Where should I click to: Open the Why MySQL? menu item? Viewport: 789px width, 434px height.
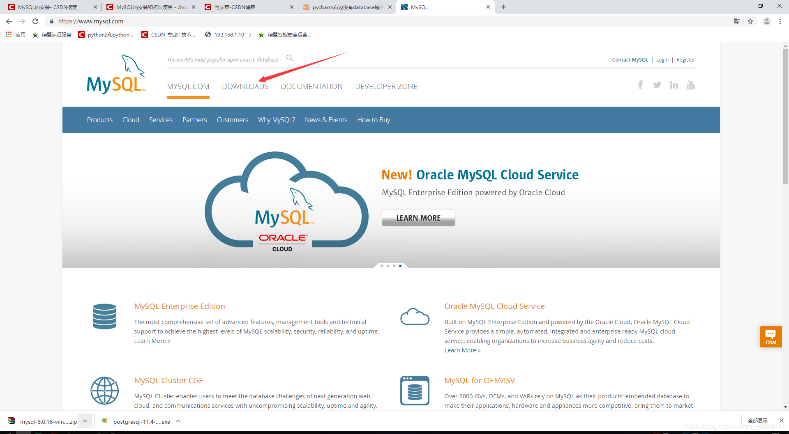(277, 120)
